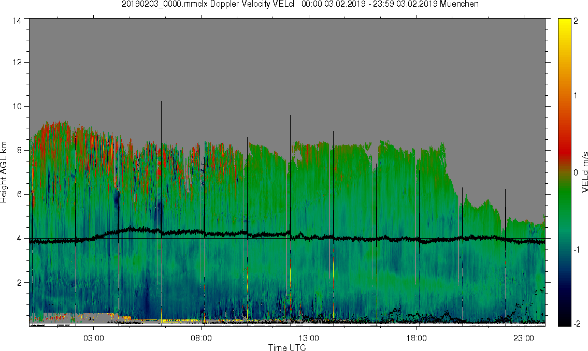Click the height axis label 8
Screen dimensions: 588x351
click(19, 150)
